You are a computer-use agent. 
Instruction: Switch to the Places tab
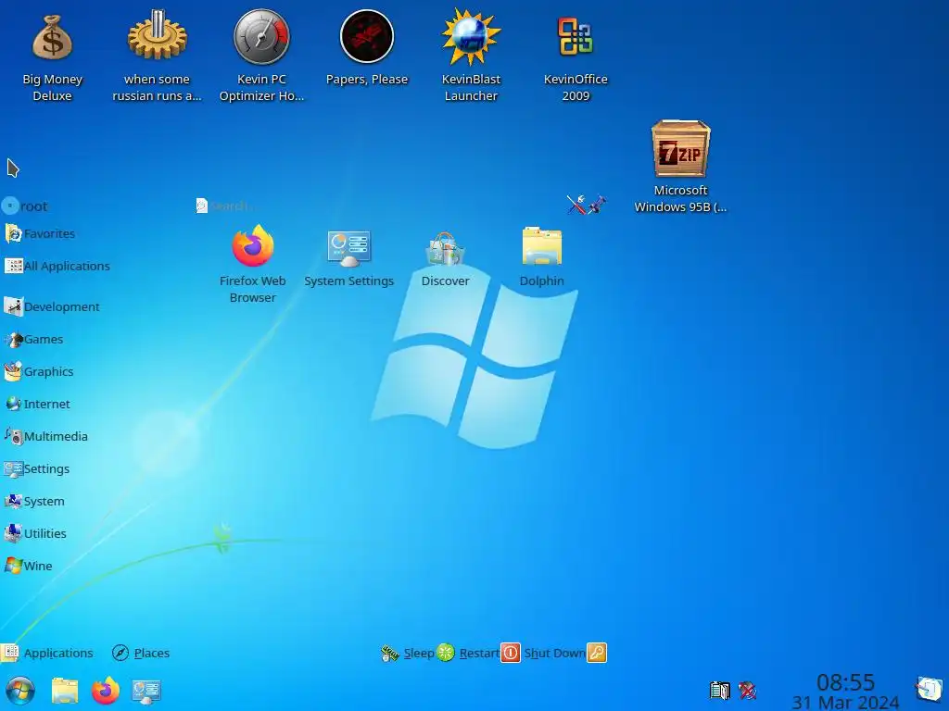141,653
